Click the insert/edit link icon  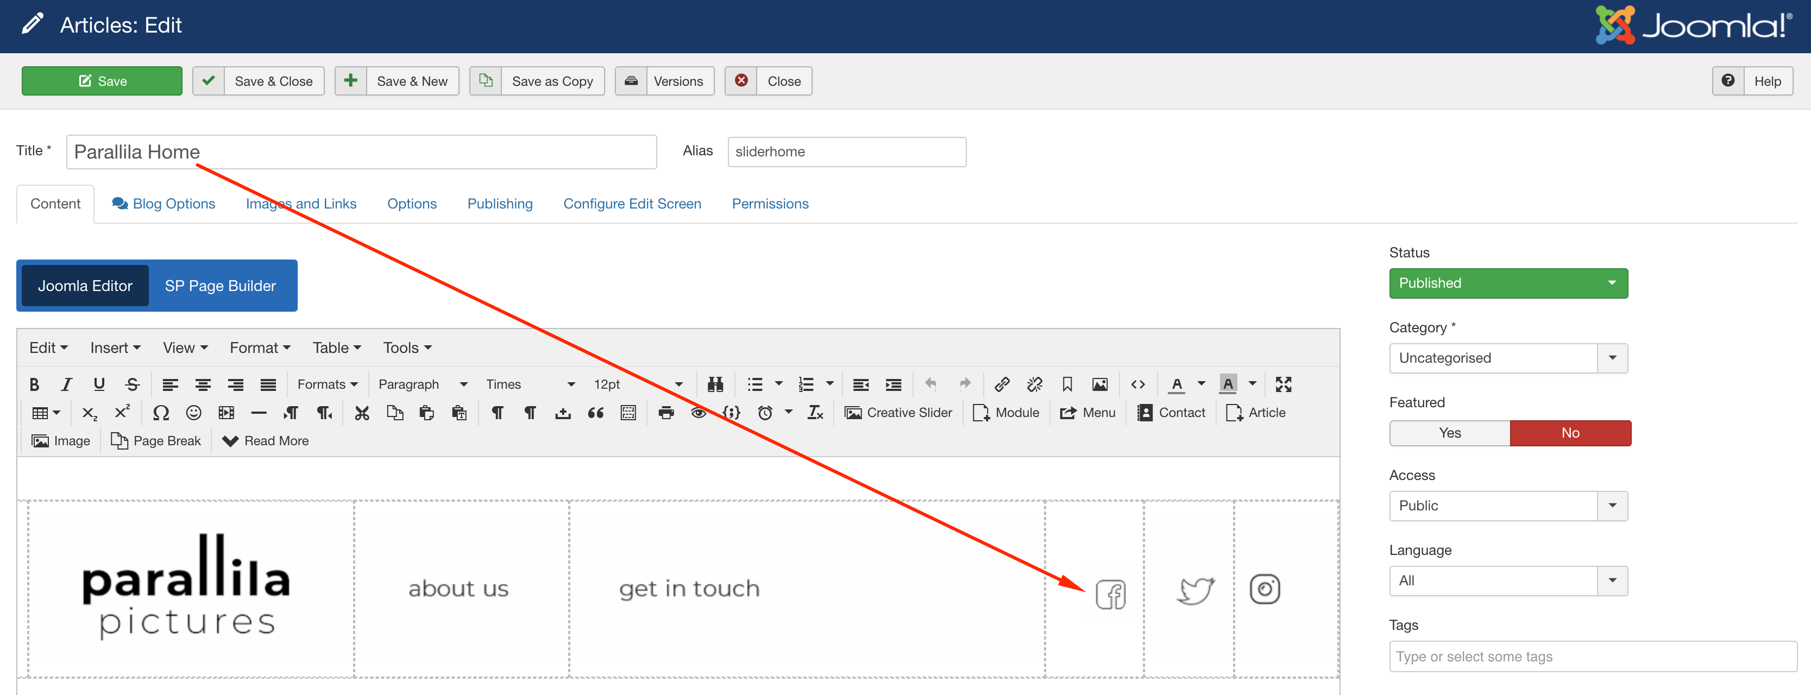[x=1002, y=384]
